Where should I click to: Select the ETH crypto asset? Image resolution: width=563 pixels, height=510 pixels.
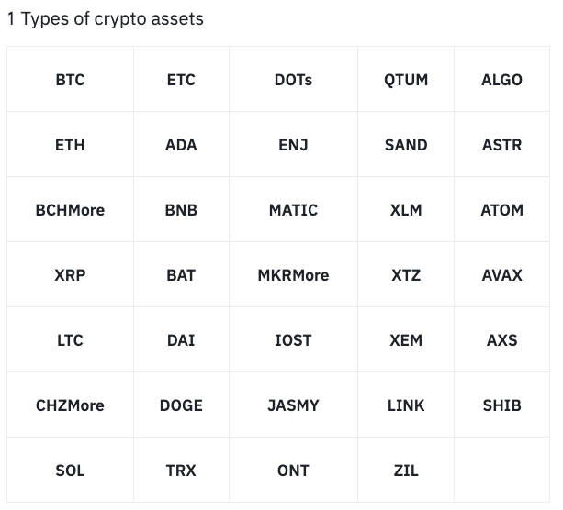point(70,145)
